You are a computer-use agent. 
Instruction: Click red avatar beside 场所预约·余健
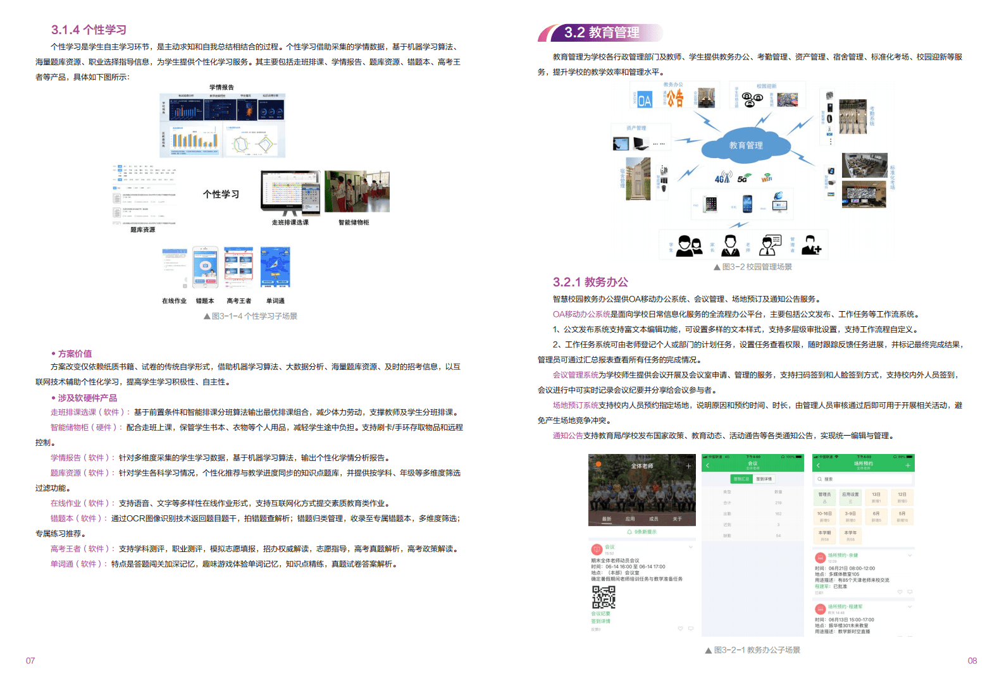(x=821, y=558)
